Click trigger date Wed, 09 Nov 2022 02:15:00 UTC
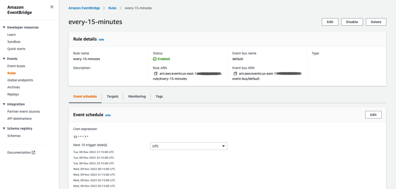Viewport: 396px width, 189px height. click(x=94, y=180)
